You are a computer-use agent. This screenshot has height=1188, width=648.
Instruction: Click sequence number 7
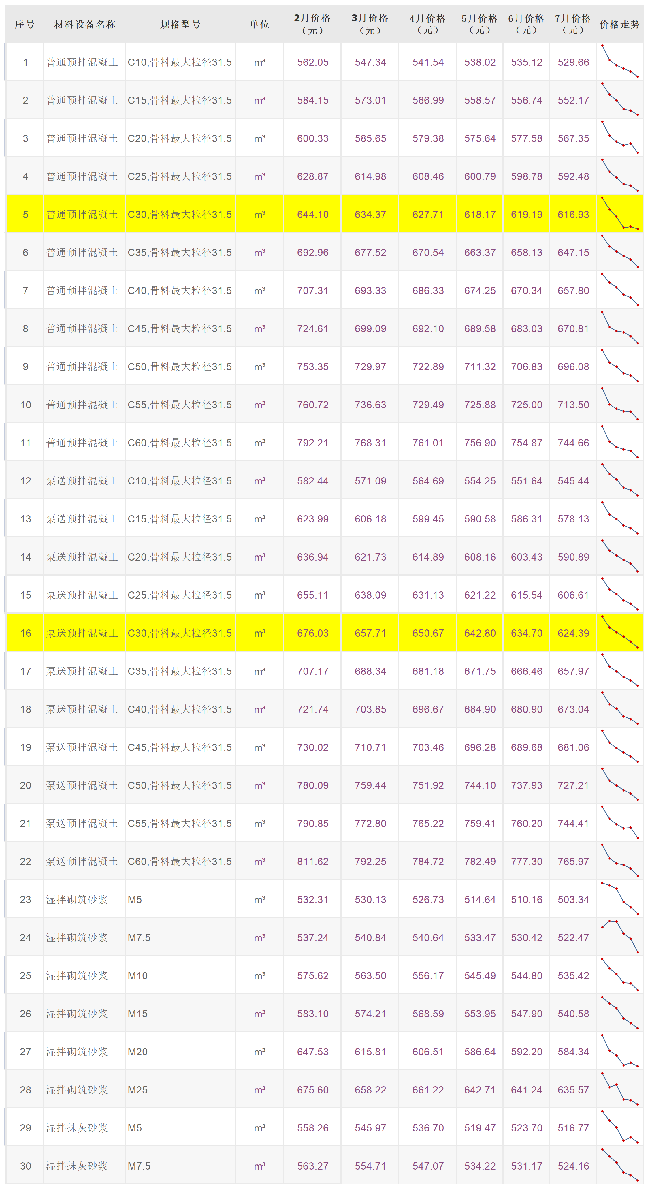(25, 291)
